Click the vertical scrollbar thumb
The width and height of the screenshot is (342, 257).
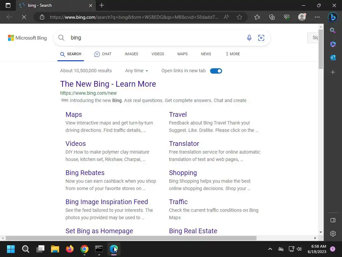coord(321,49)
